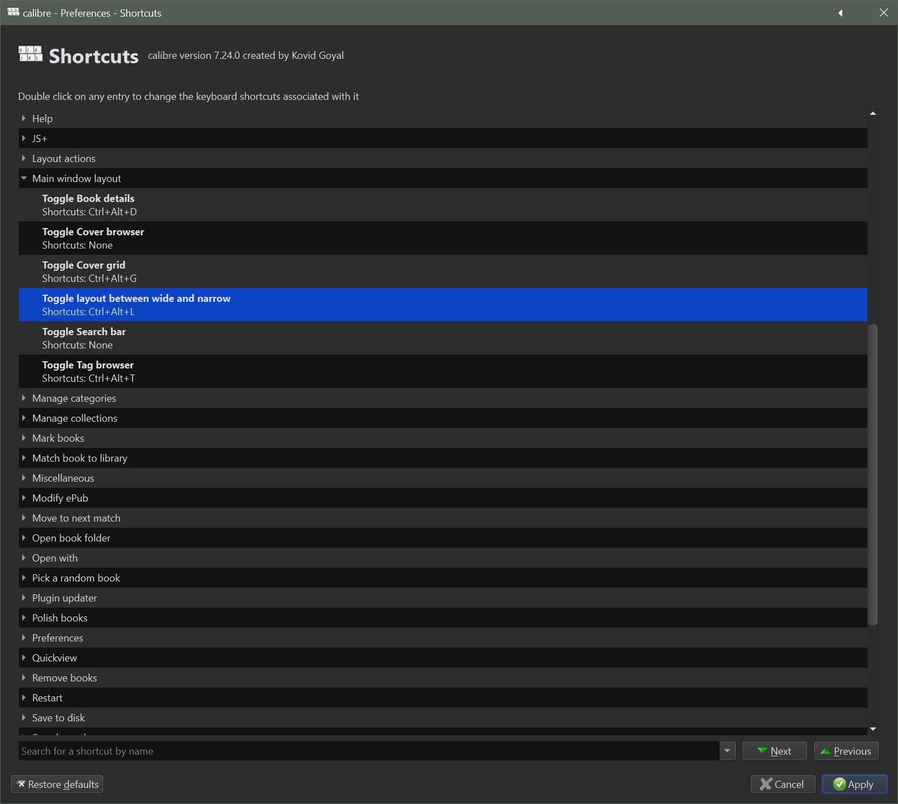Click the green Next arrow icon
Image resolution: width=898 pixels, height=804 pixels.
[763, 751]
